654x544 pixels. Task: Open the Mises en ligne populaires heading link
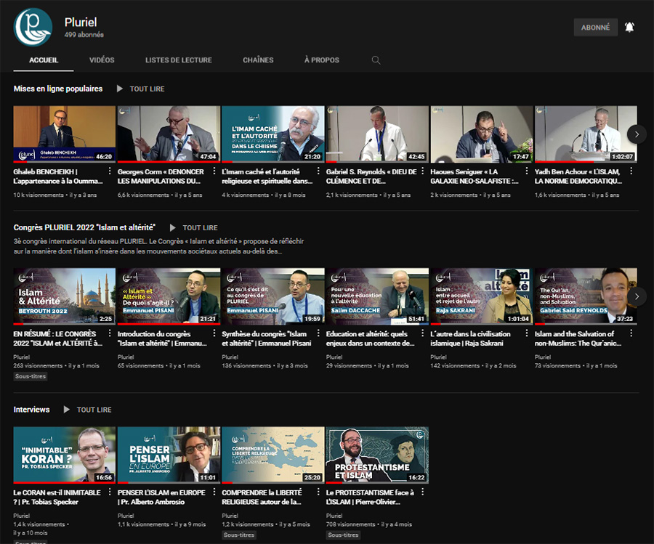click(x=58, y=89)
